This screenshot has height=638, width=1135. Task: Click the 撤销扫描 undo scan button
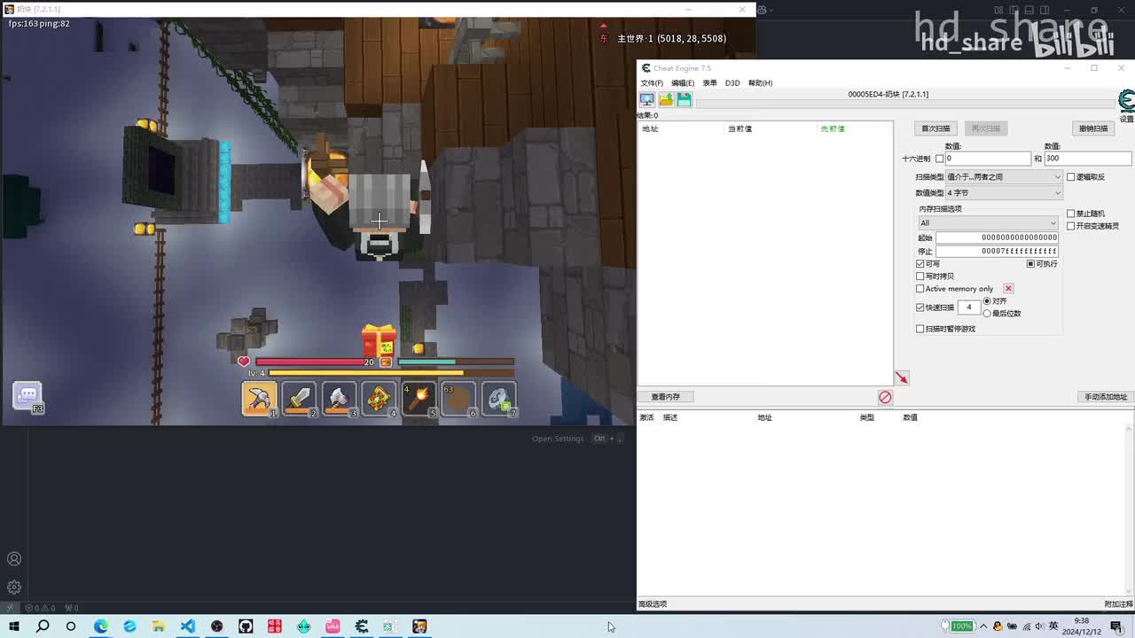click(1093, 128)
